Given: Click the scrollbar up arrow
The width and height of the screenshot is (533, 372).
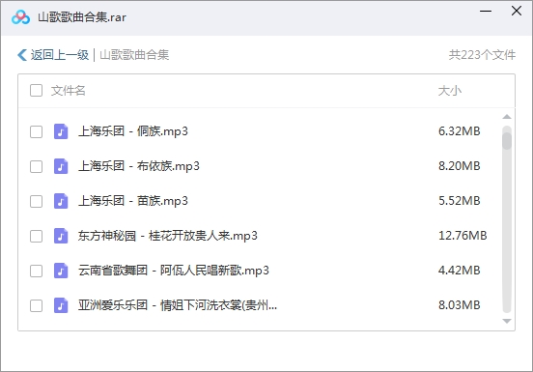Looking at the screenshot, I should (507, 117).
